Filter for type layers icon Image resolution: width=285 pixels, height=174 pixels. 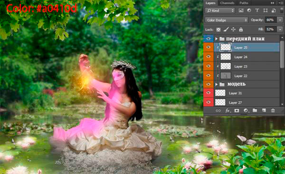coord(257,10)
